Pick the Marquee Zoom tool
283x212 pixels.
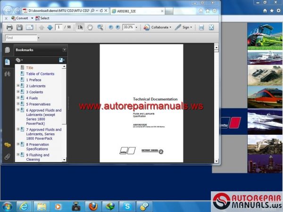100,27
